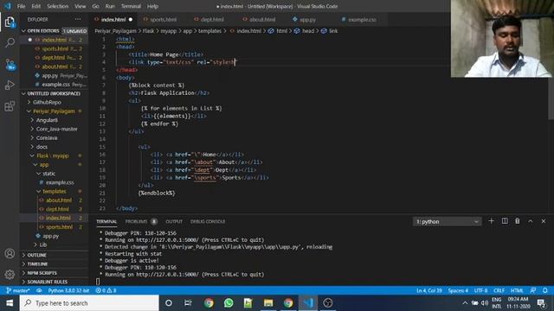
Task: Open the Selection menu
Action: click(x=58, y=6)
